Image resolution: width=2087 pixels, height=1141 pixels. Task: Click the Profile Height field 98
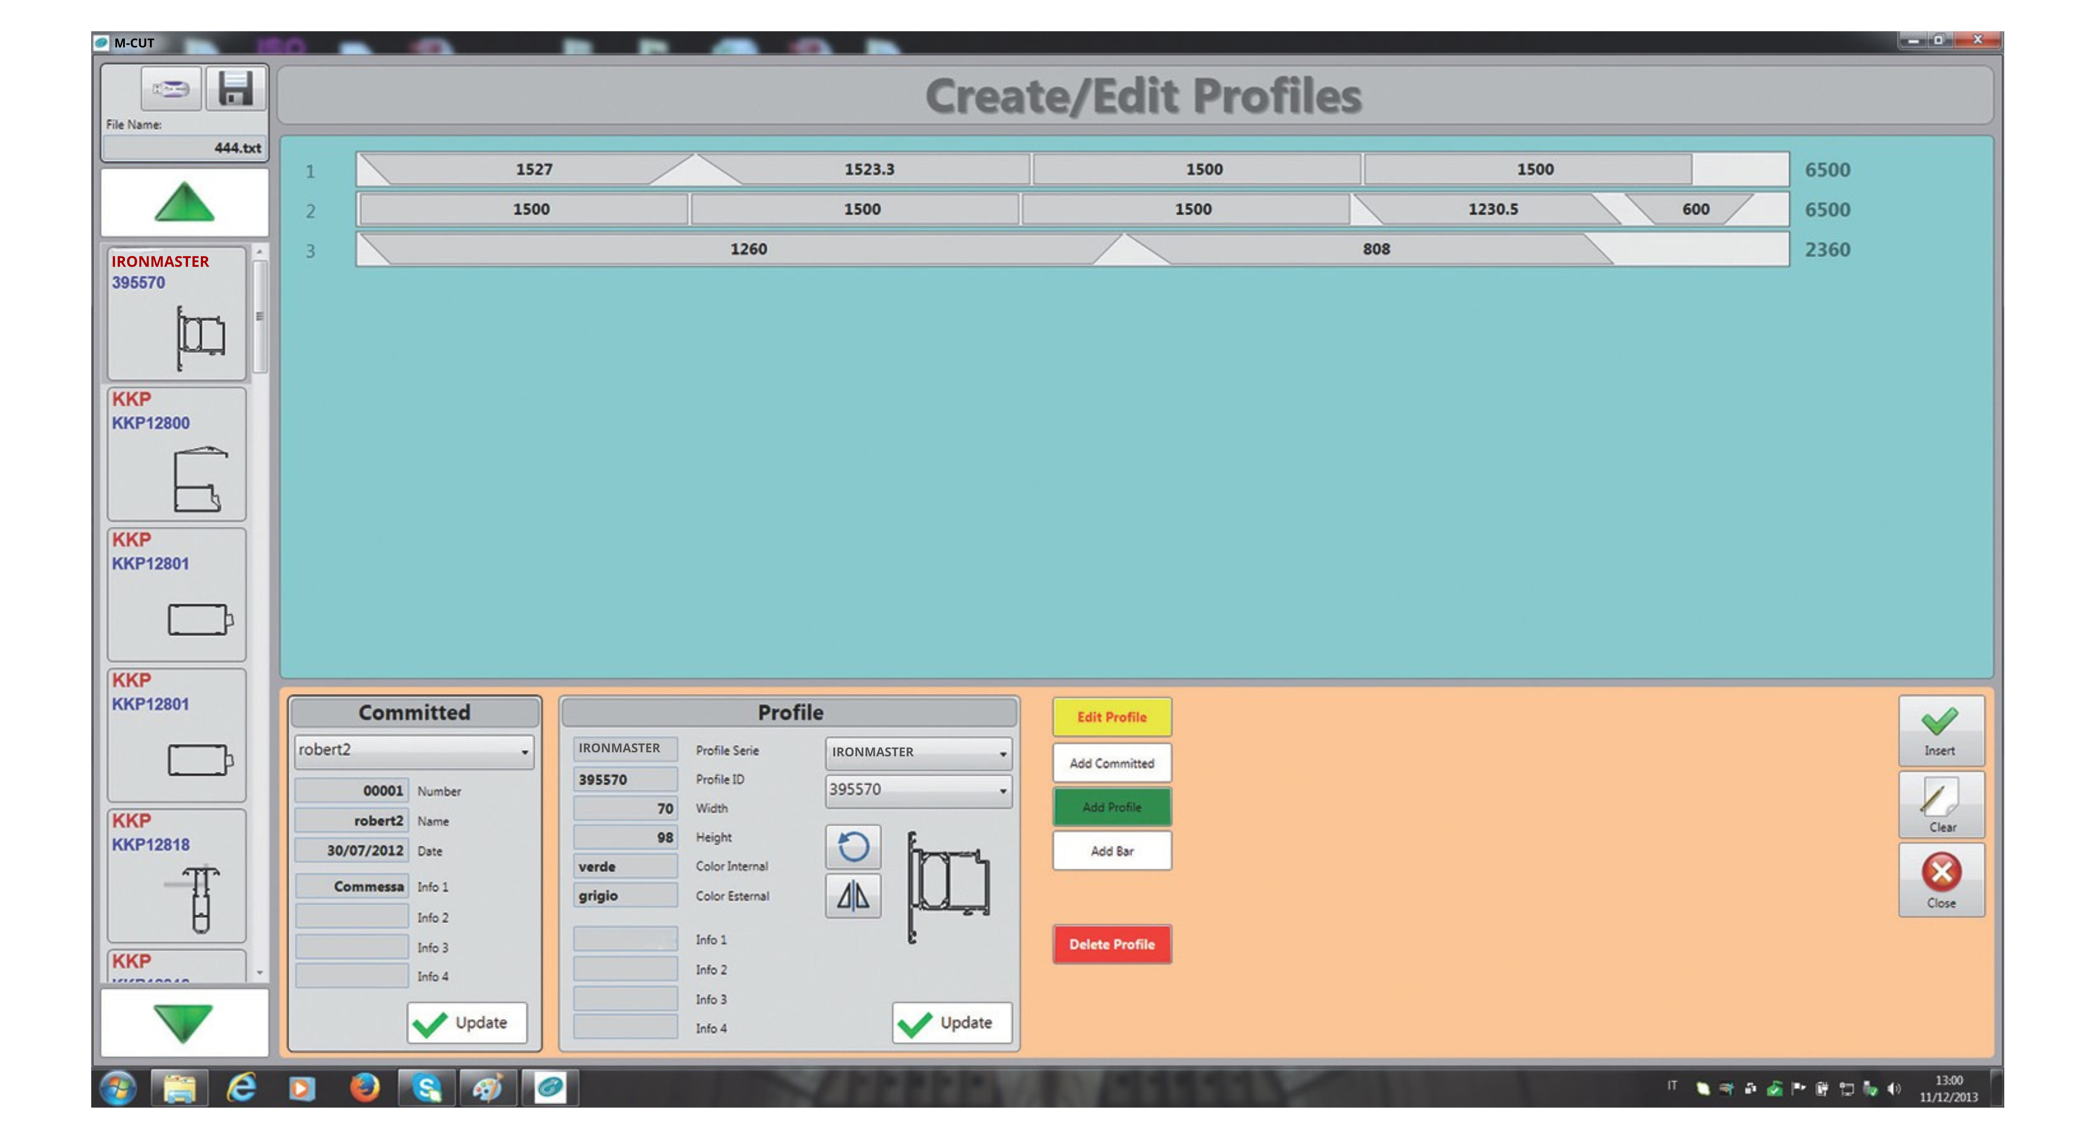pos(625,837)
